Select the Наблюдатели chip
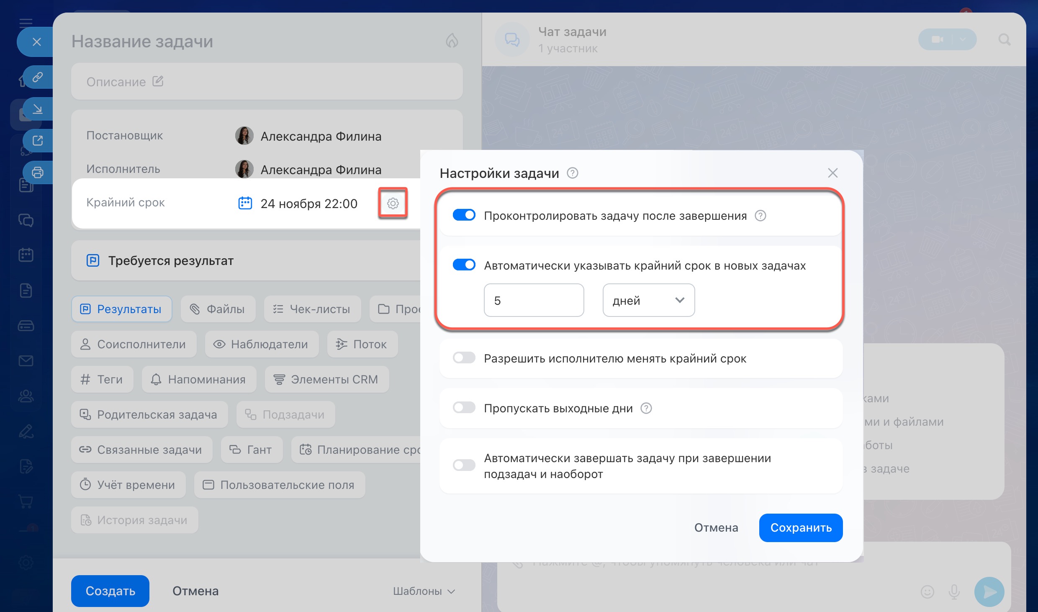Image resolution: width=1038 pixels, height=612 pixels. coord(262,344)
